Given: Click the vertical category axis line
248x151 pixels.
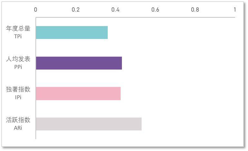Looking at the screenshot, I should [36, 78].
